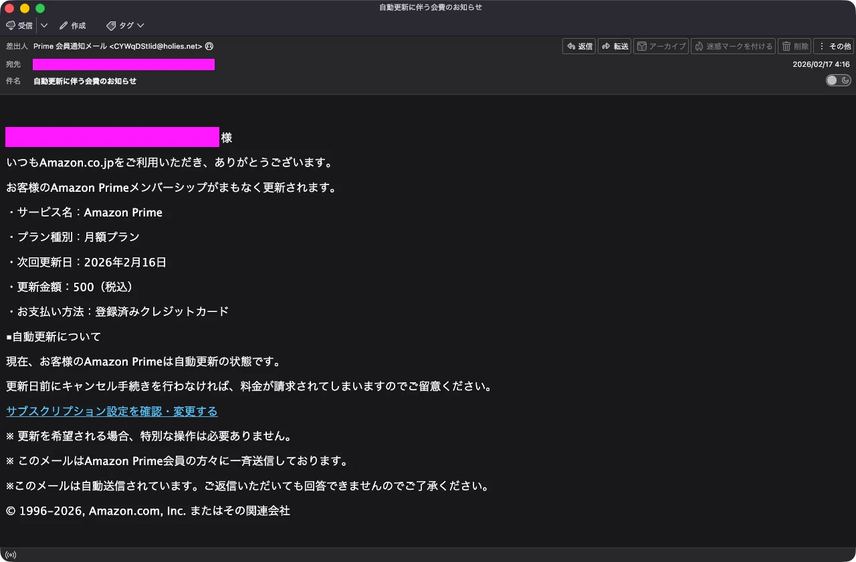
Task: Delete the message with 削除
Action: pos(794,46)
